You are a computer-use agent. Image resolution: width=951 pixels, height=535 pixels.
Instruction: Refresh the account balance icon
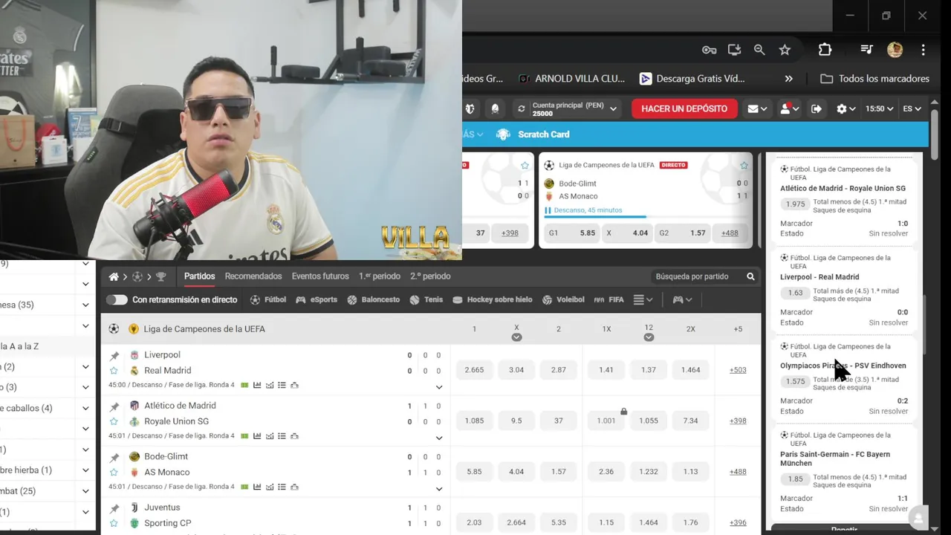(522, 108)
